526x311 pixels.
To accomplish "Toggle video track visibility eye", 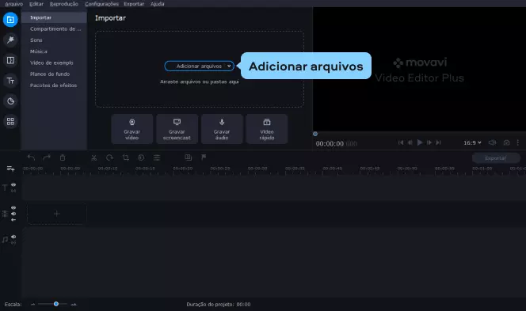I will pyautogui.click(x=13, y=208).
